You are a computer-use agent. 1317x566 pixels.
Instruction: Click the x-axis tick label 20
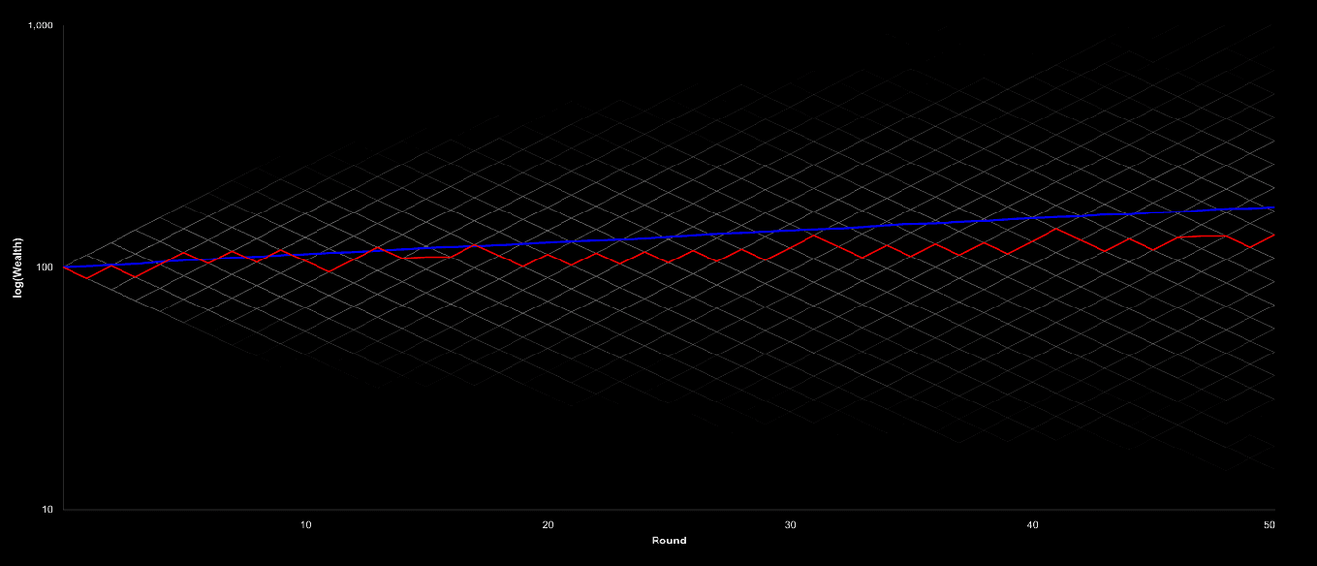tap(548, 525)
